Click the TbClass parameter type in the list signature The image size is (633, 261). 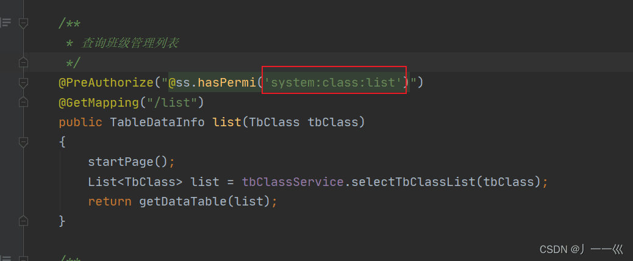click(x=274, y=122)
